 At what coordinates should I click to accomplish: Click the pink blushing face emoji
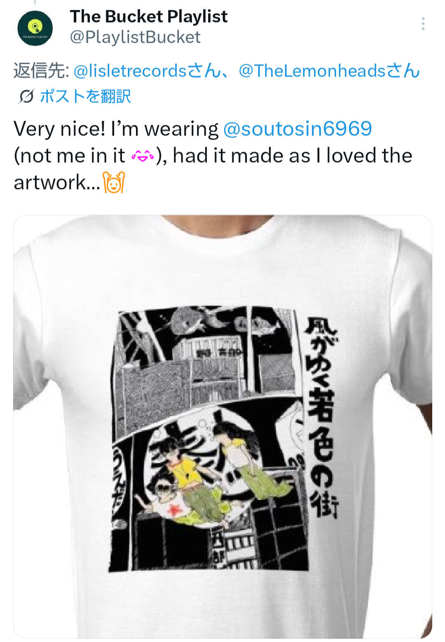pos(143,156)
